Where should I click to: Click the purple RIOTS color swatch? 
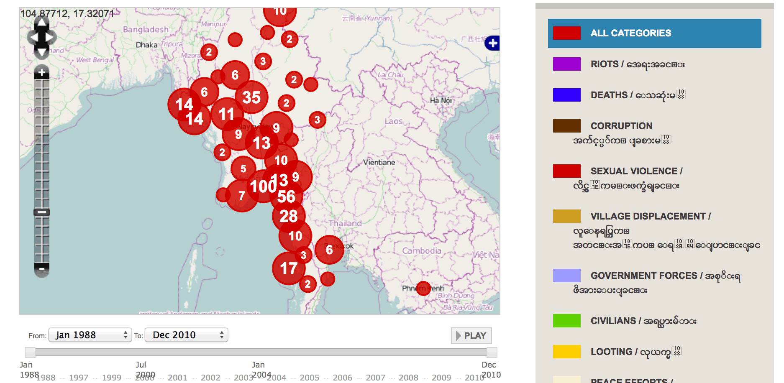pos(566,64)
